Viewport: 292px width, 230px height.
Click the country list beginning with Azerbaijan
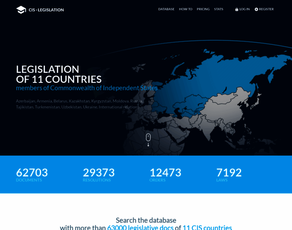80,104
